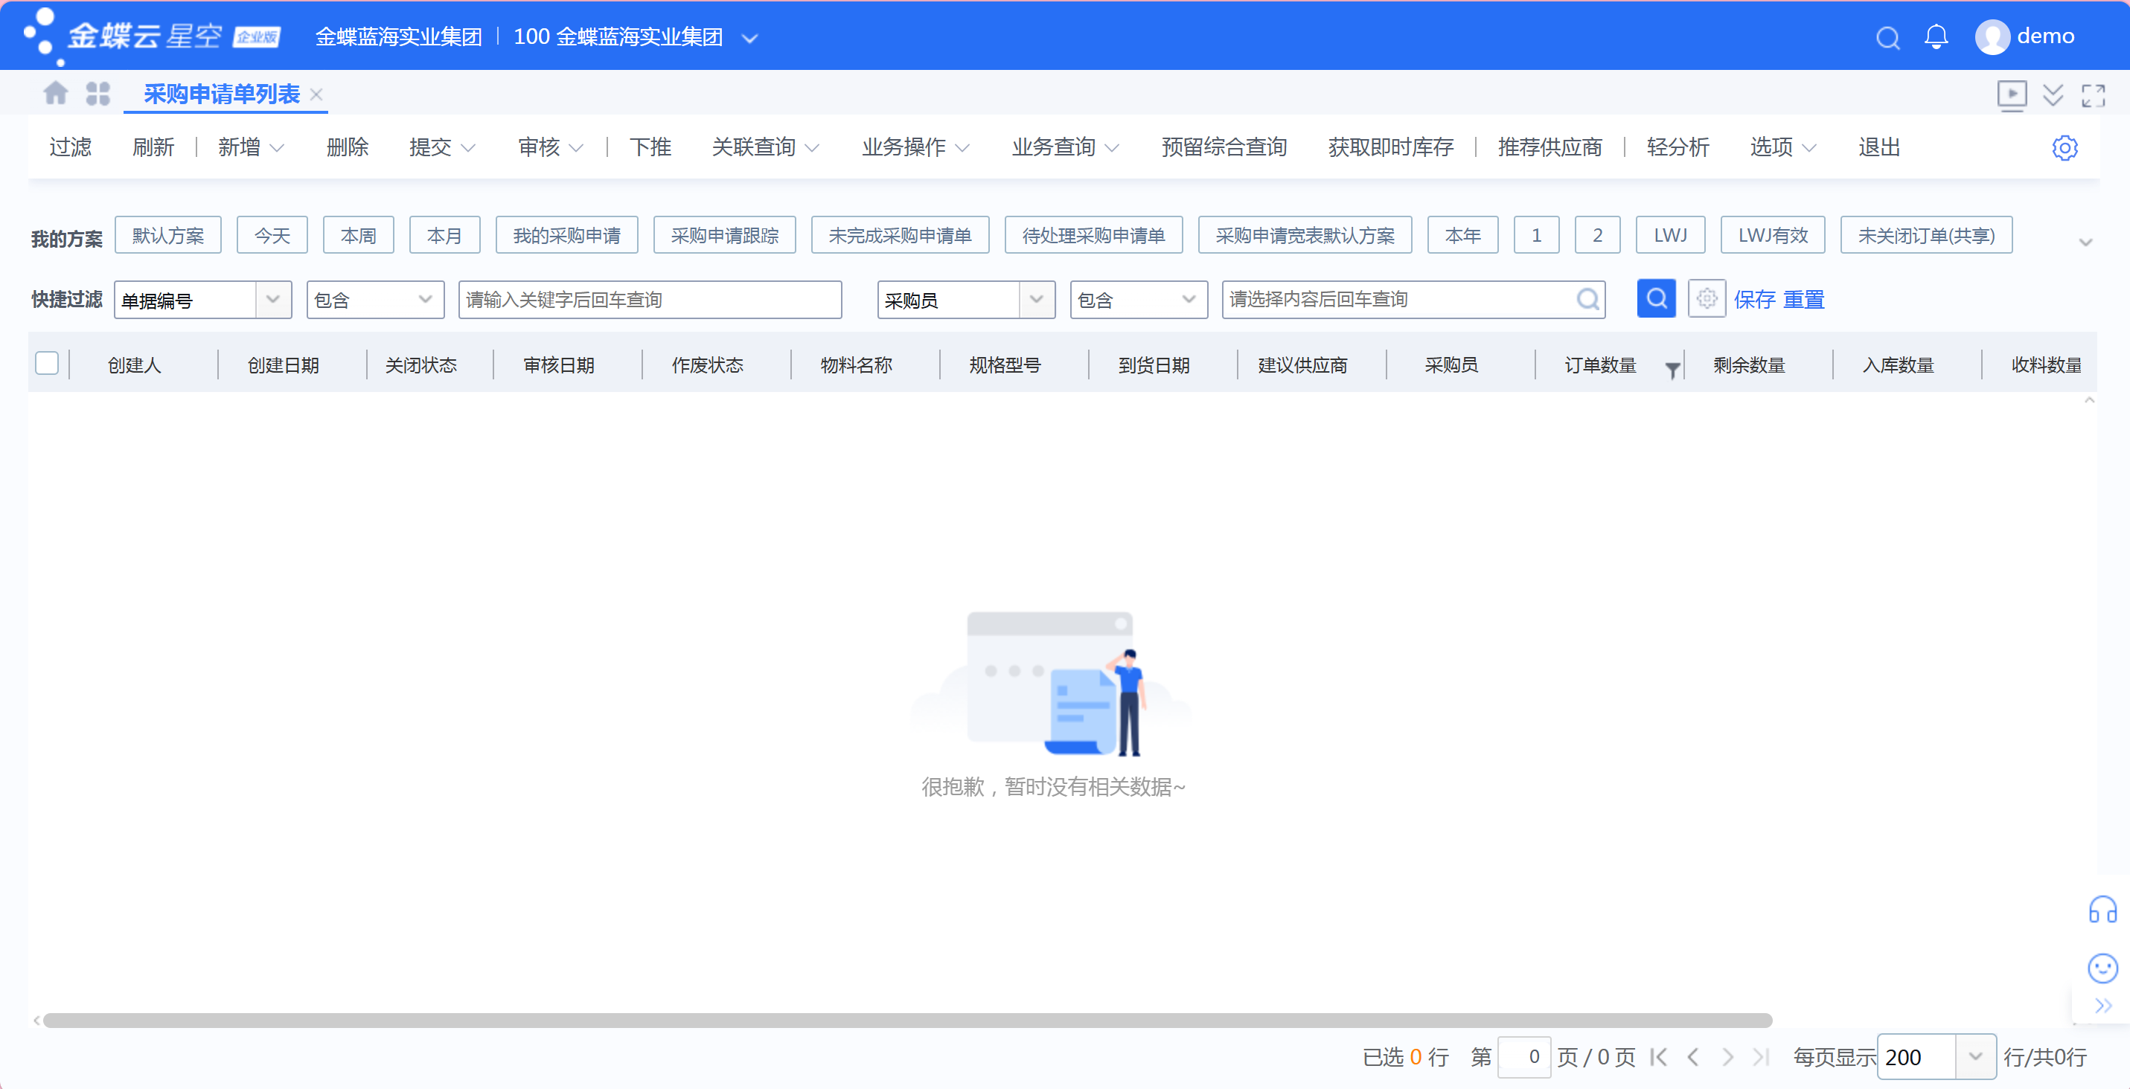Image resolution: width=2130 pixels, height=1089 pixels.
Task: Open the 采购员 field dropdown
Action: (x=1036, y=299)
